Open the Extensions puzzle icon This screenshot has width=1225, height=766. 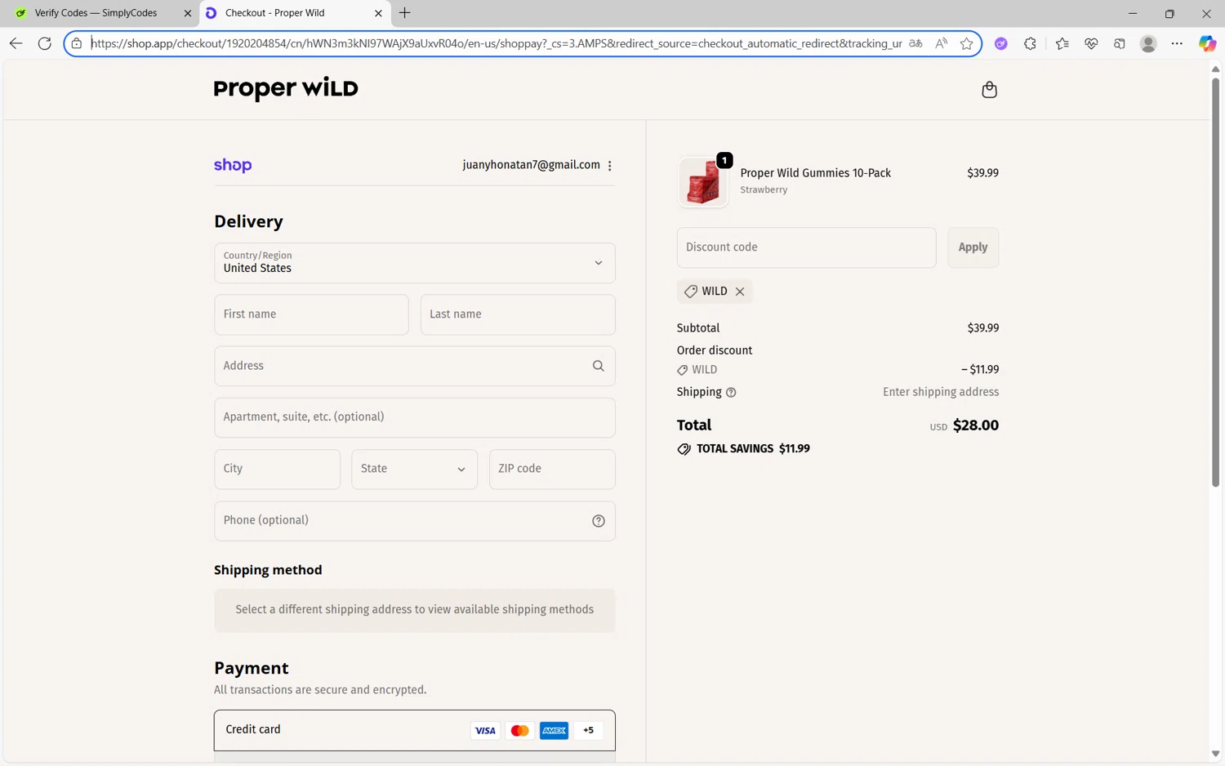pyautogui.click(x=1030, y=43)
